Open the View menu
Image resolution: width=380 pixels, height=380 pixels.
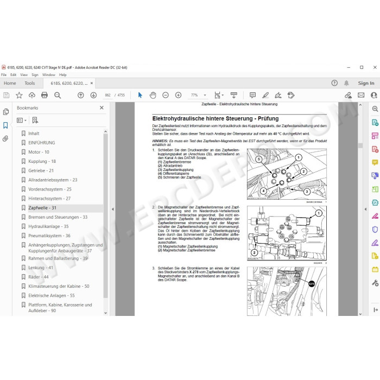click(24, 75)
